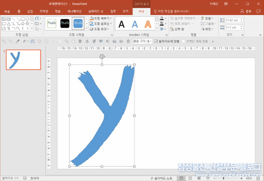Click the Align Right icon in quick toolbar
The width and height of the screenshot is (264, 181).
click(x=94, y=41)
